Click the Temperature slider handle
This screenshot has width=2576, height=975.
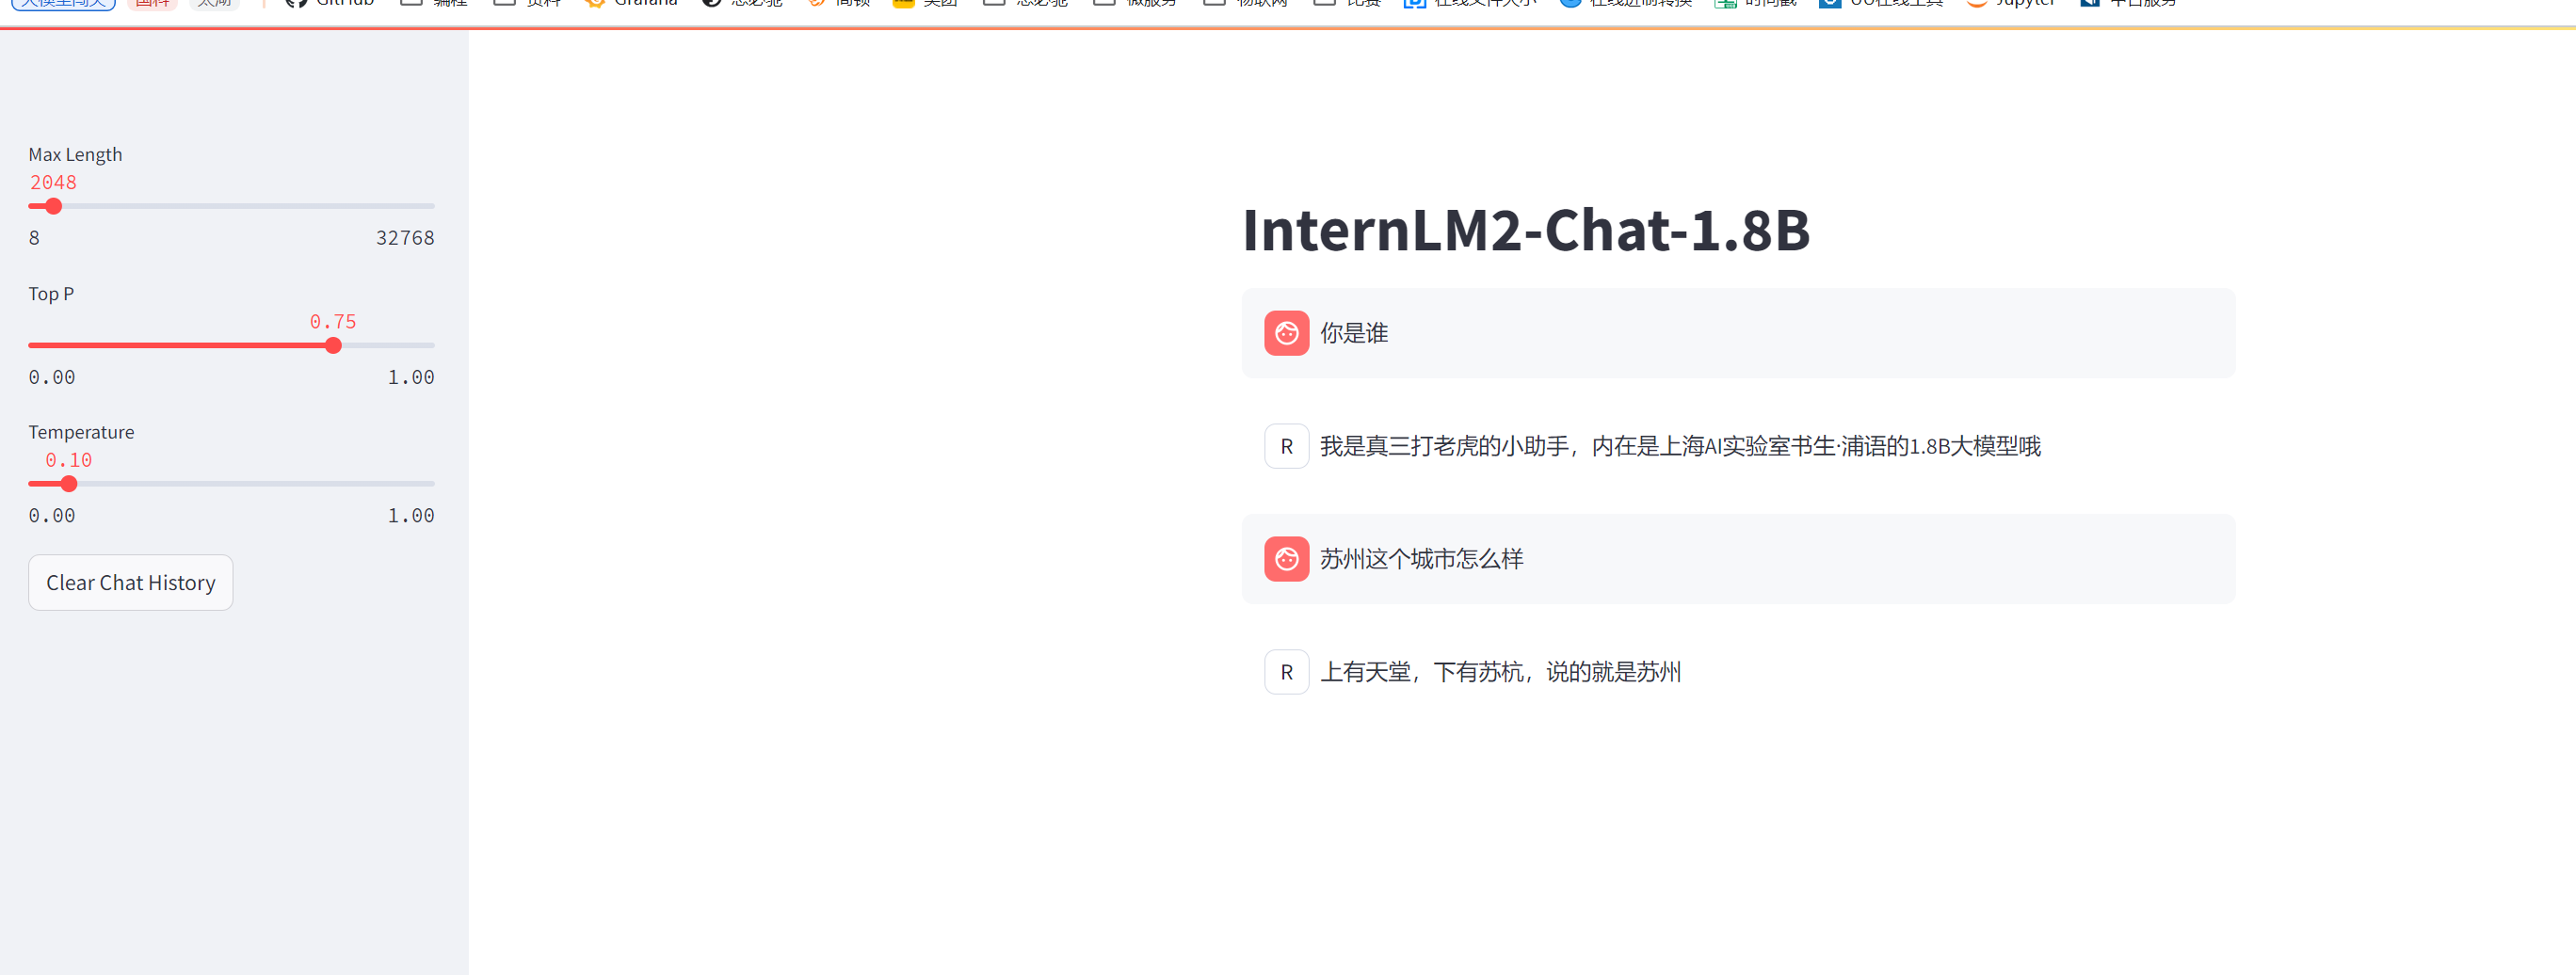pos(69,484)
